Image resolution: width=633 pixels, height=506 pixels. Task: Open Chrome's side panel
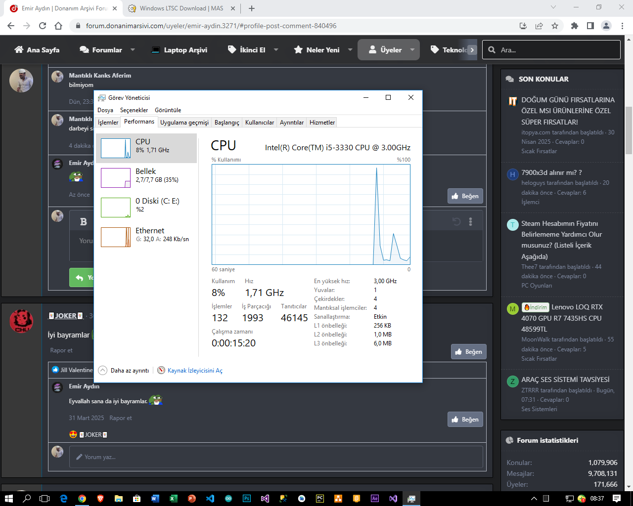pyautogui.click(x=590, y=26)
